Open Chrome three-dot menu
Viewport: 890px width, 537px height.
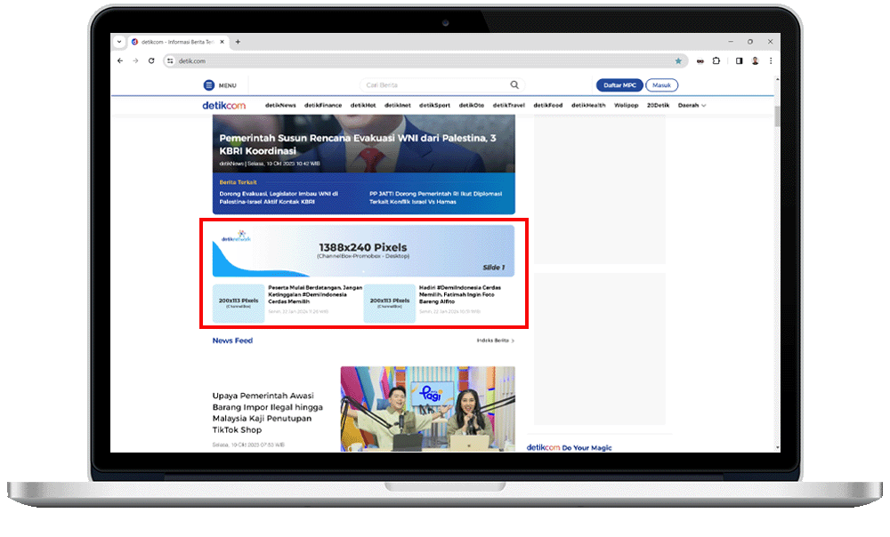point(771,61)
